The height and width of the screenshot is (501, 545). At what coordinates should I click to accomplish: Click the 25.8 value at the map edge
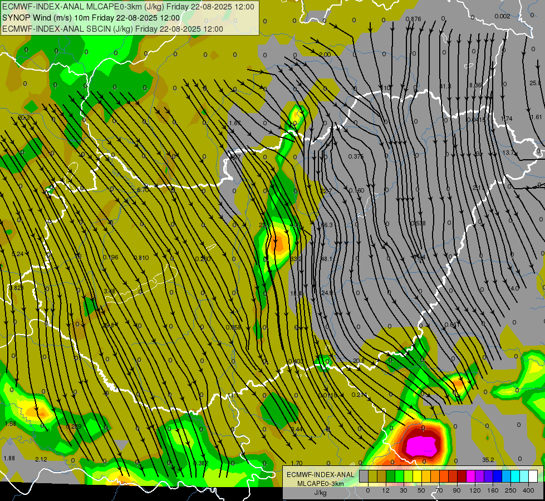(x=536, y=83)
